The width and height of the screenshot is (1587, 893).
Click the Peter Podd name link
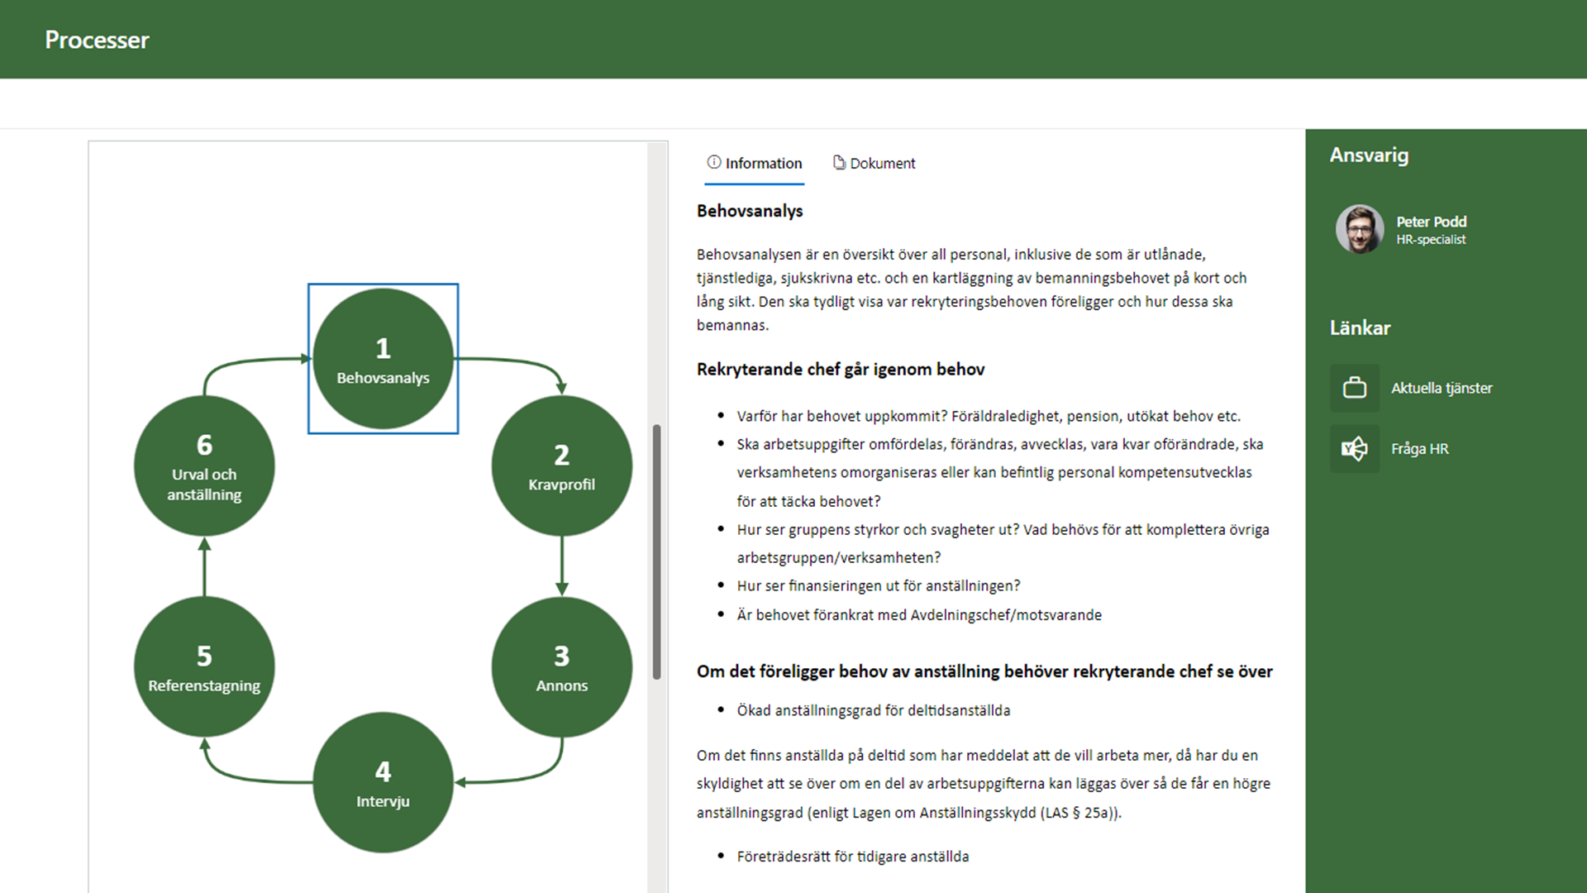[x=1431, y=222]
